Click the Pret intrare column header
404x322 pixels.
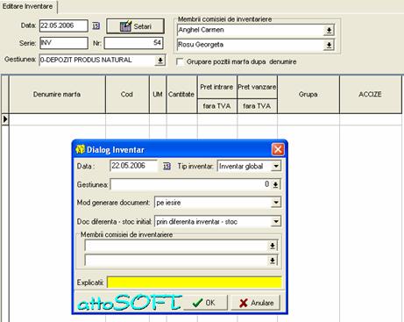click(217, 87)
